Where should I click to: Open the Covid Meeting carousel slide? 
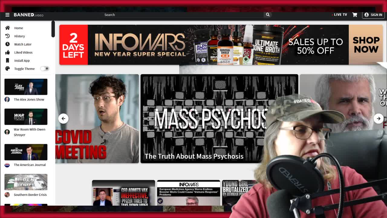[x=97, y=118]
